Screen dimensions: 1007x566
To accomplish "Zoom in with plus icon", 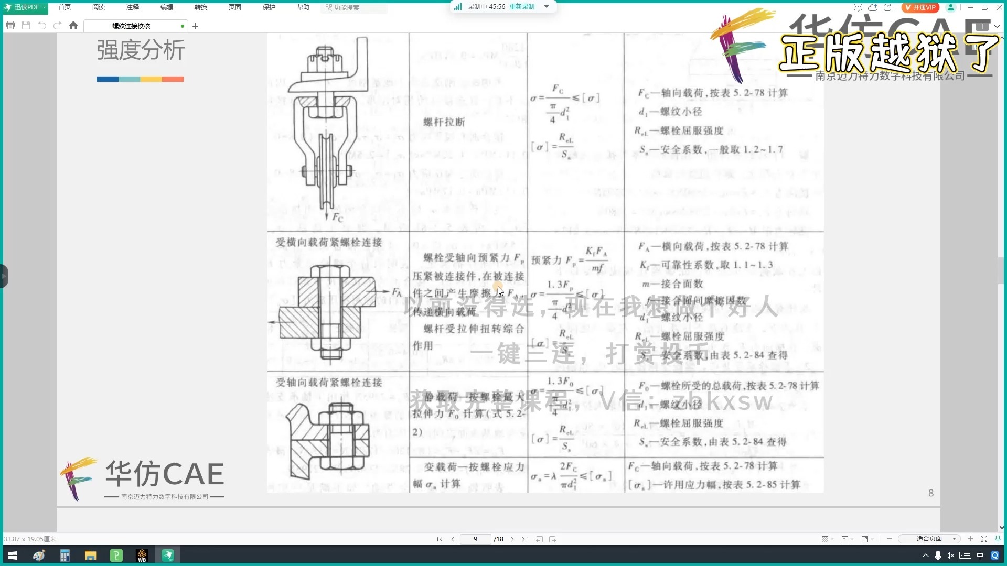I will (x=970, y=539).
